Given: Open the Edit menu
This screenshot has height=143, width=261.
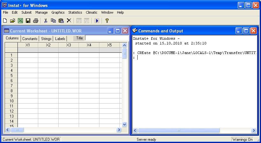Looking at the screenshot, I should (x=15, y=12).
